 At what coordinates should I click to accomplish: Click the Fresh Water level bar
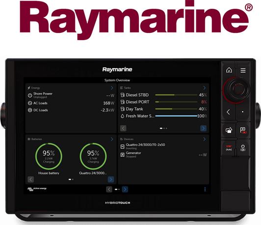pos(176,116)
